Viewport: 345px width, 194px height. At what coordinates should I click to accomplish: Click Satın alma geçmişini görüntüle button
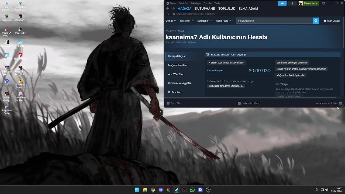point(292,63)
